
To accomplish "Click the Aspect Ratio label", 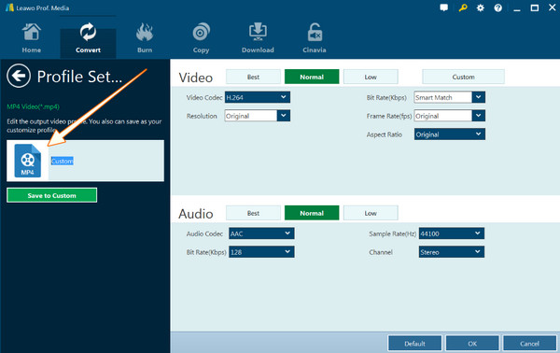I will (x=384, y=134).
